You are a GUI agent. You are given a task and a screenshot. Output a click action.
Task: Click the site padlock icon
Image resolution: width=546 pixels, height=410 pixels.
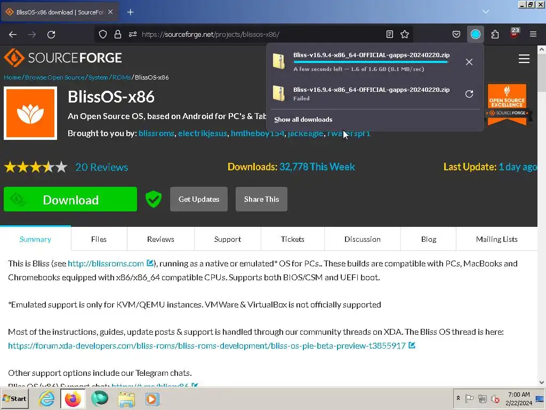coord(118,35)
